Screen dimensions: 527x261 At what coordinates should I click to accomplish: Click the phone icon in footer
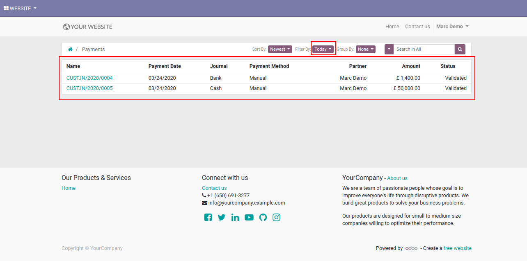[204, 196]
